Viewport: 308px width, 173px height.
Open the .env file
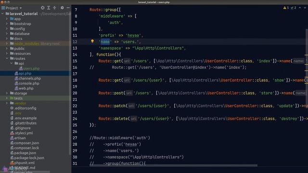(x=18, y=113)
